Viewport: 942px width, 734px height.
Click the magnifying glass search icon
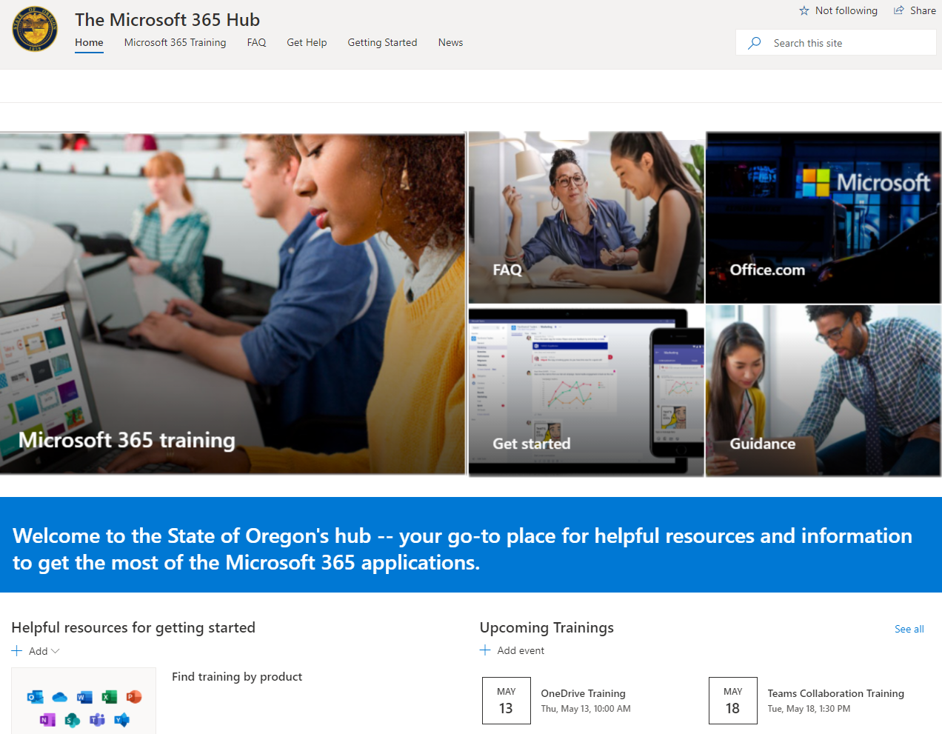coord(755,43)
